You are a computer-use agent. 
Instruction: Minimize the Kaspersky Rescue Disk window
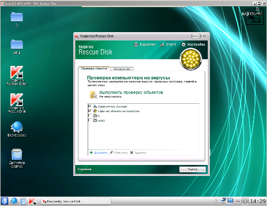tap(195, 36)
